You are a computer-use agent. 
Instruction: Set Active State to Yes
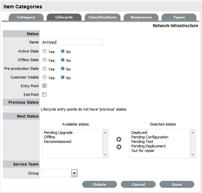[x=45, y=51]
